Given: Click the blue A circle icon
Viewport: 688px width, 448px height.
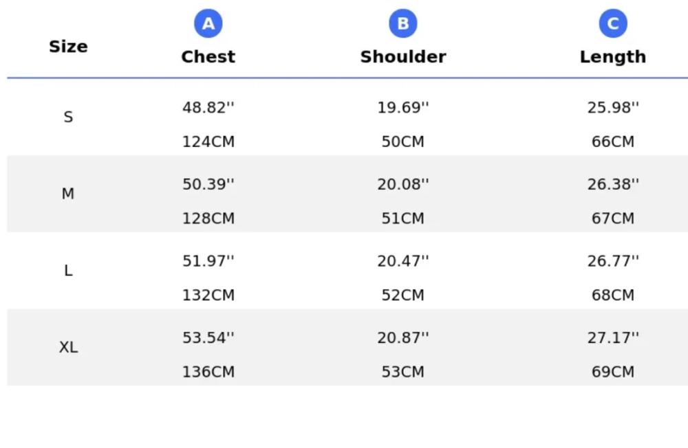Looking at the screenshot, I should click(208, 24).
